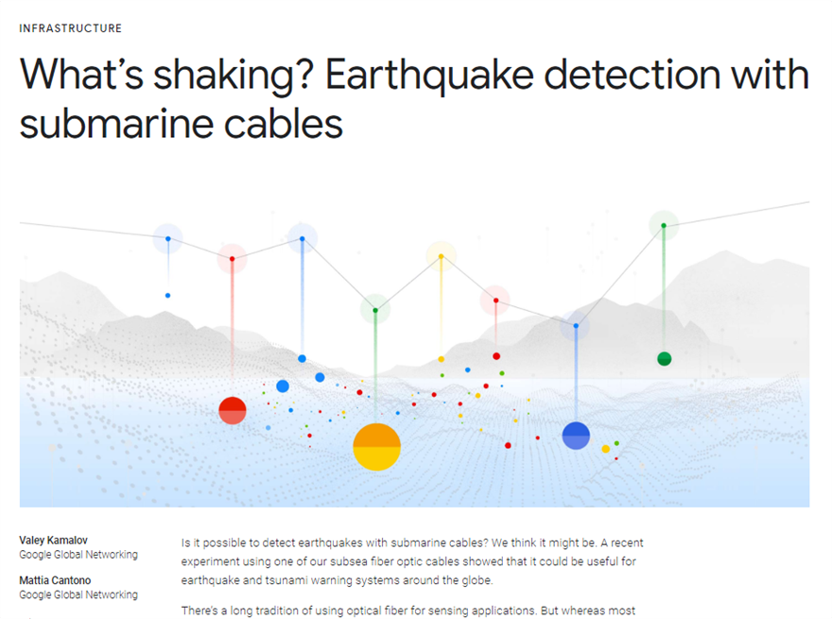The width and height of the screenshot is (832, 619).
Task: Click the leftmost blue haloed node
Action: point(168,238)
